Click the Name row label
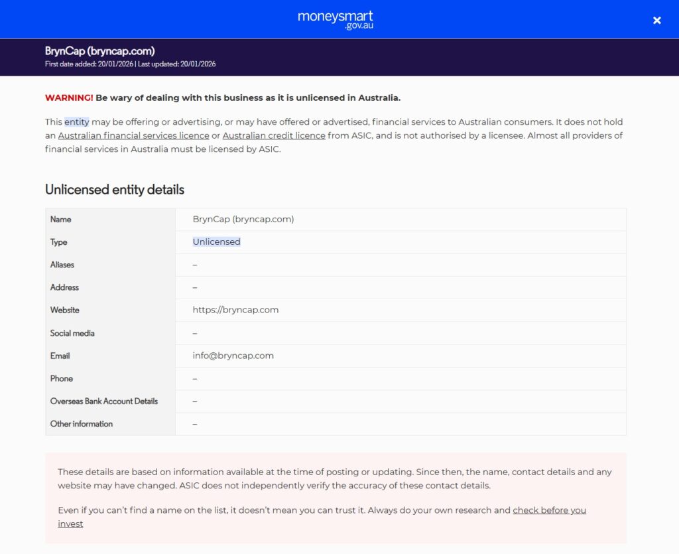 coord(60,219)
